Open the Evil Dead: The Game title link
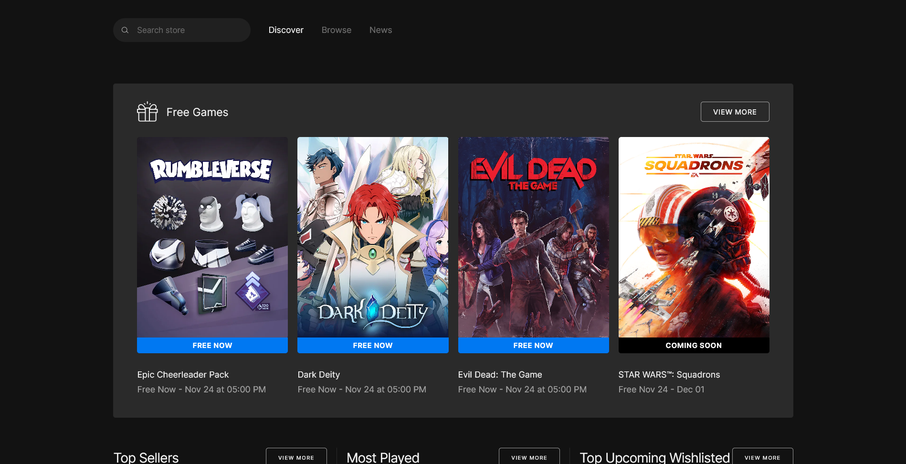 [500, 375]
